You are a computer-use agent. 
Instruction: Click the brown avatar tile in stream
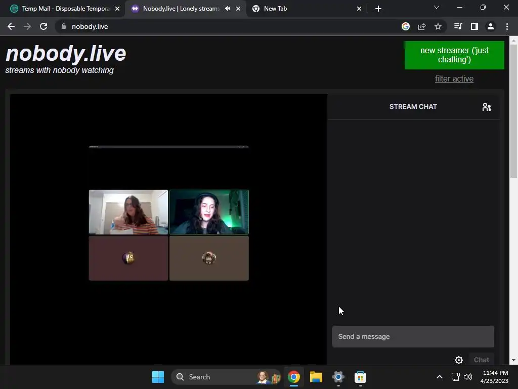[209, 258]
